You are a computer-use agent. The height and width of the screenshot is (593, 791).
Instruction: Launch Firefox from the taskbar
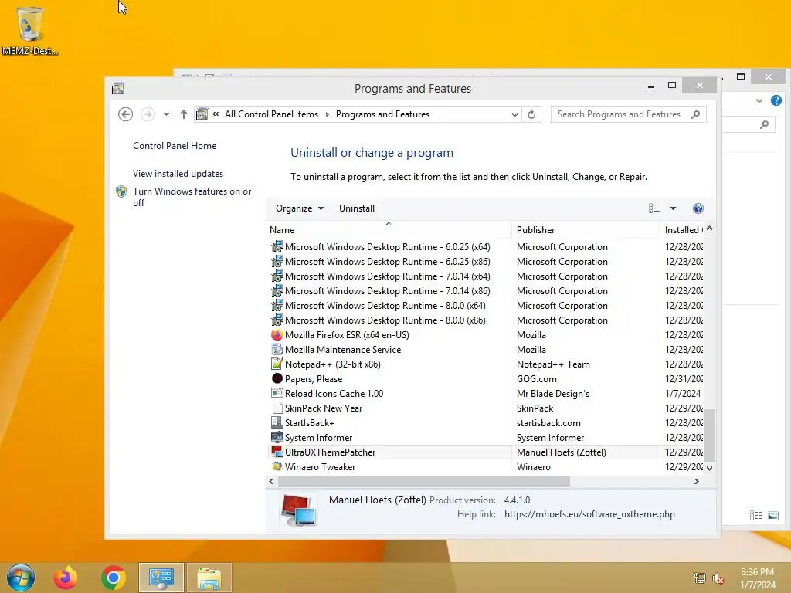point(66,578)
